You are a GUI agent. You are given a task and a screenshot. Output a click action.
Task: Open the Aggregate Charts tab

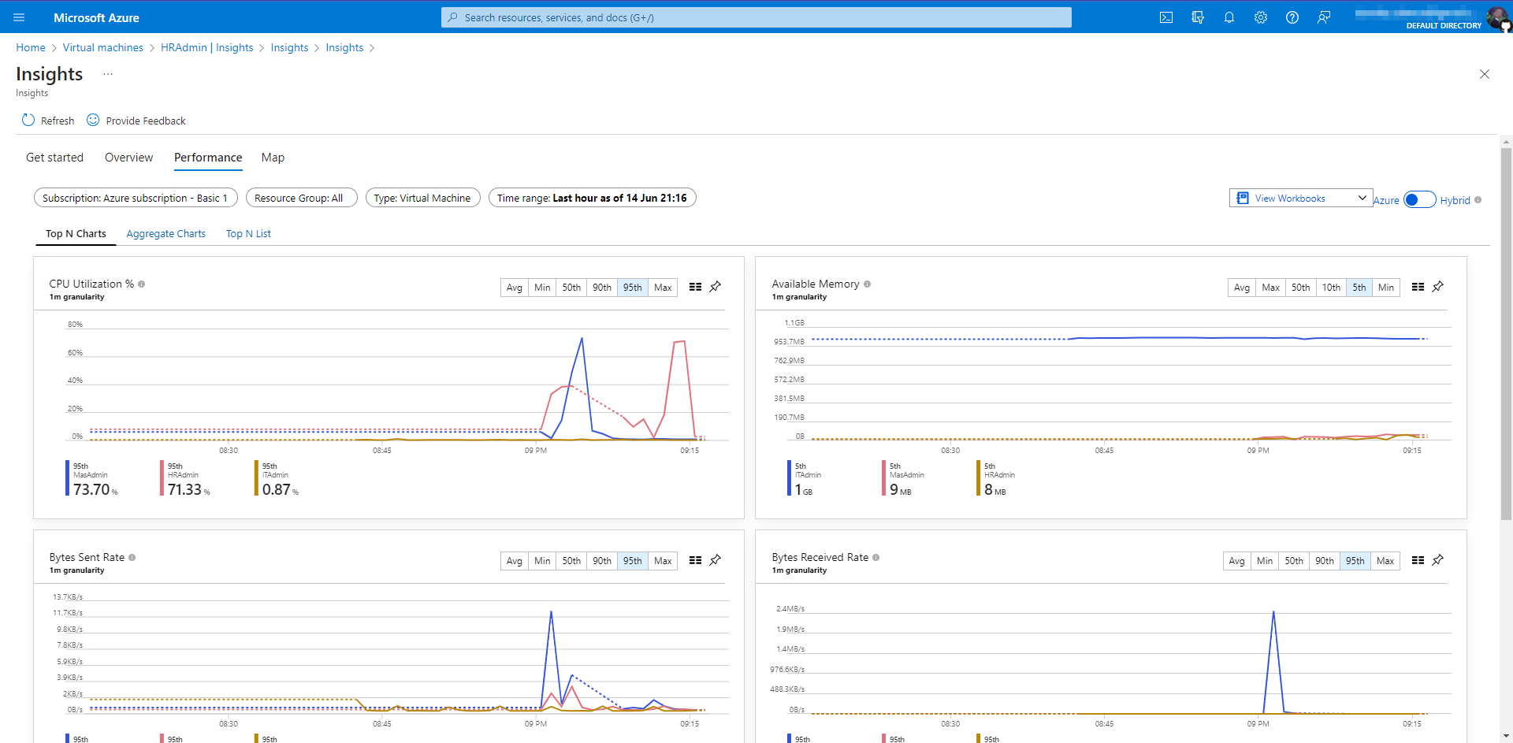166,234
